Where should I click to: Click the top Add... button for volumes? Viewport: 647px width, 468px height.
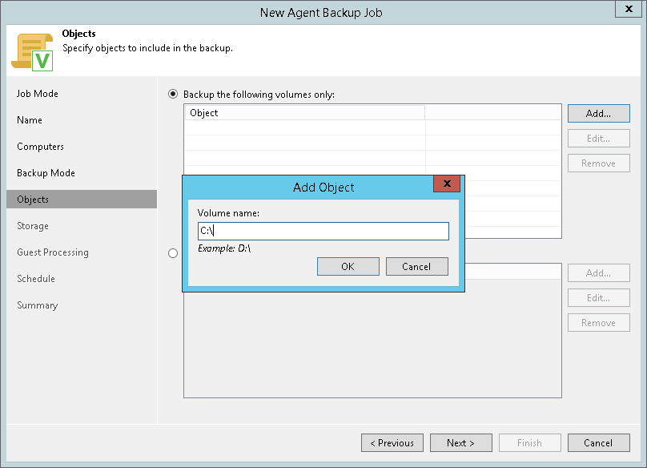pos(598,114)
